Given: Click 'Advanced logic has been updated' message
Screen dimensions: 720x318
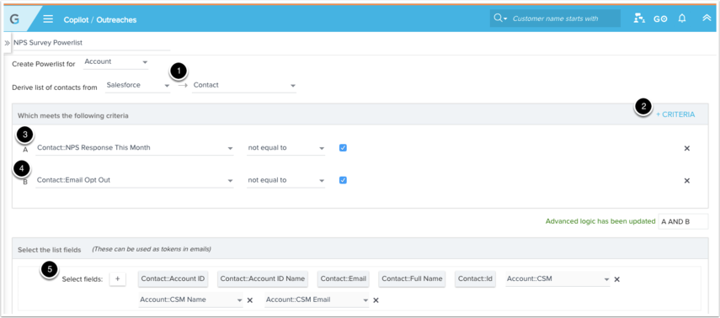Looking at the screenshot, I should pyautogui.click(x=600, y=221).
